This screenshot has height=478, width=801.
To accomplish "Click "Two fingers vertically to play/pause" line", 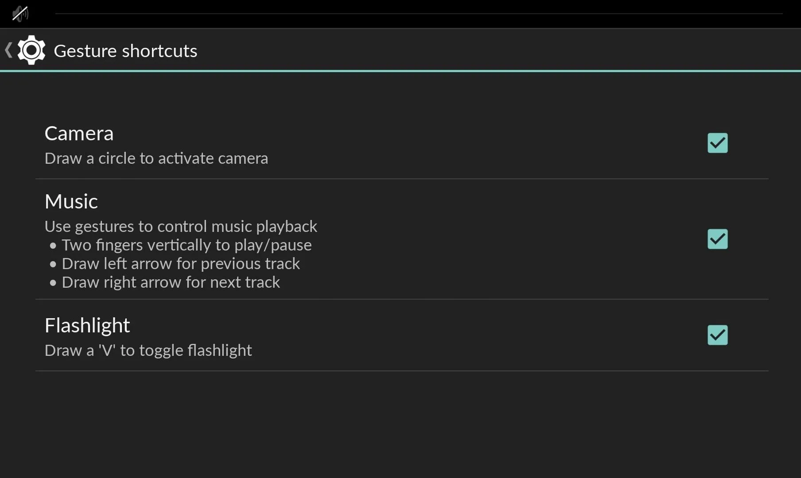I will point(187,245).
